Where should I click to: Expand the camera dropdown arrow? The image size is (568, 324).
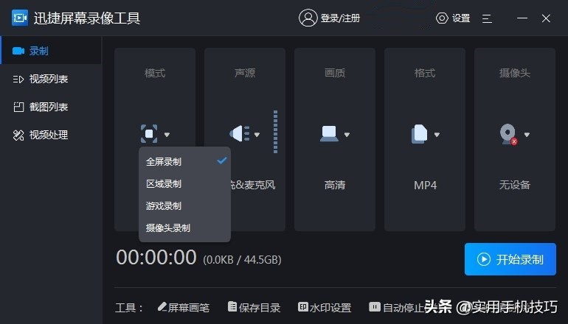[527, 135]
